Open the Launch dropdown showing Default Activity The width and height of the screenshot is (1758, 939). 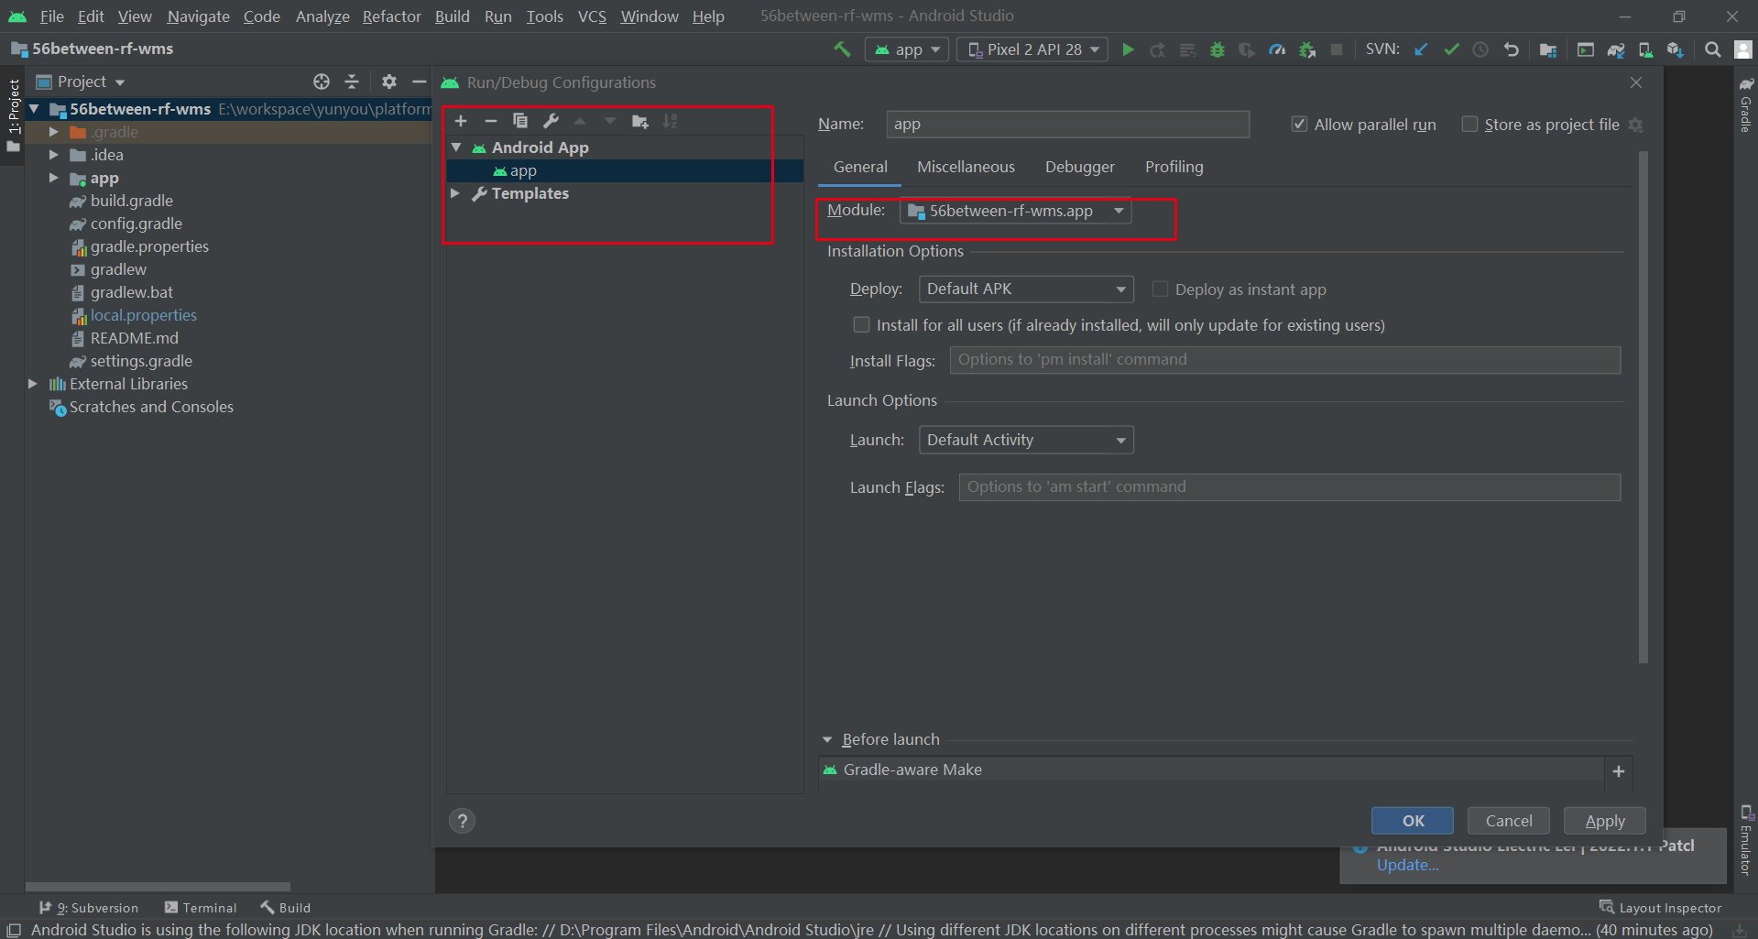click(1026, 440)
